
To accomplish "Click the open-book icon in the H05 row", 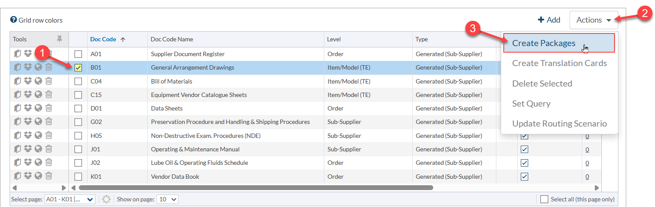I will (17, 136).
